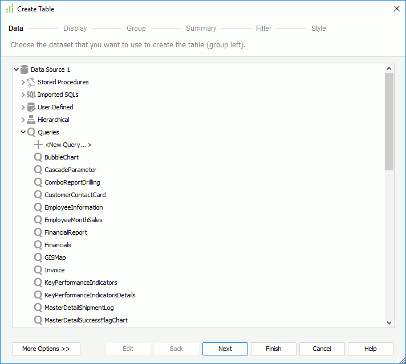Expand the Stored Procedures node

[23, 82]
